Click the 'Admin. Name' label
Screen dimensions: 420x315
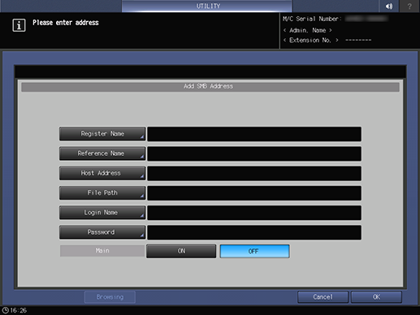pyautogui.click(x=308, y=30)
